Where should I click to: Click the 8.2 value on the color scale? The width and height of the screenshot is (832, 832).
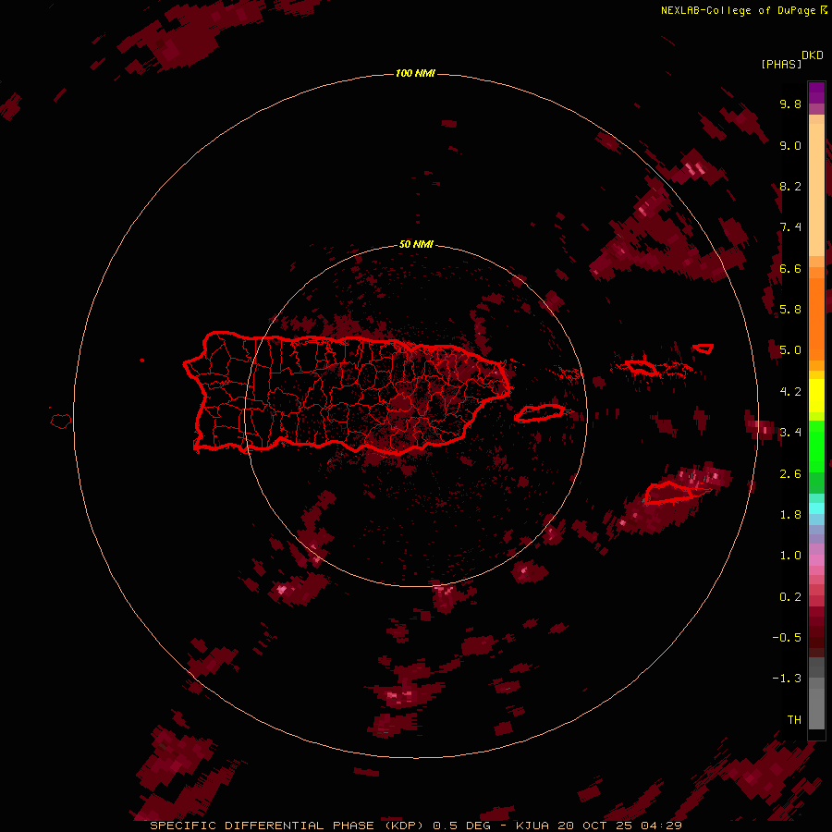790,186
